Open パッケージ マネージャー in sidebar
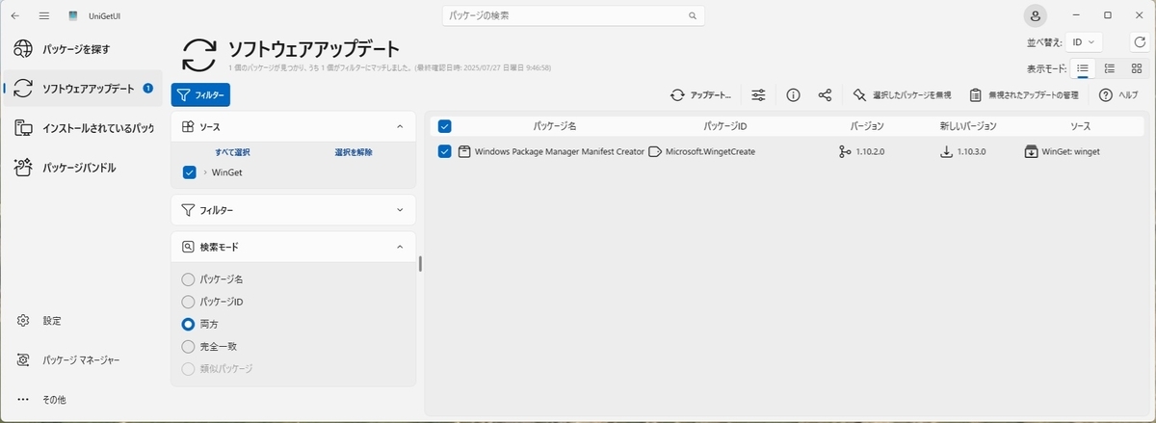This screenshot has height=423, width=1156. pos(82,359)
